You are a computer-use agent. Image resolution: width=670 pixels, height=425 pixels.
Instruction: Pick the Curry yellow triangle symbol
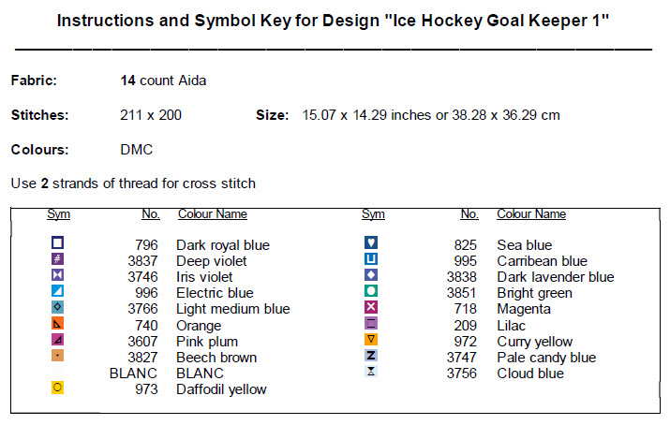tap(371, 339)
